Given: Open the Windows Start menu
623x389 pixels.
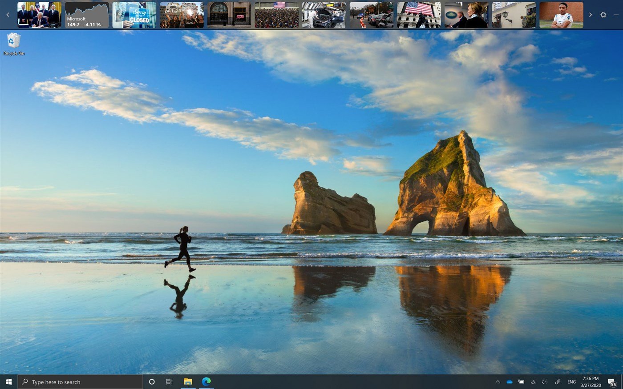Looking at the screenshot, I should pos(8,381).
